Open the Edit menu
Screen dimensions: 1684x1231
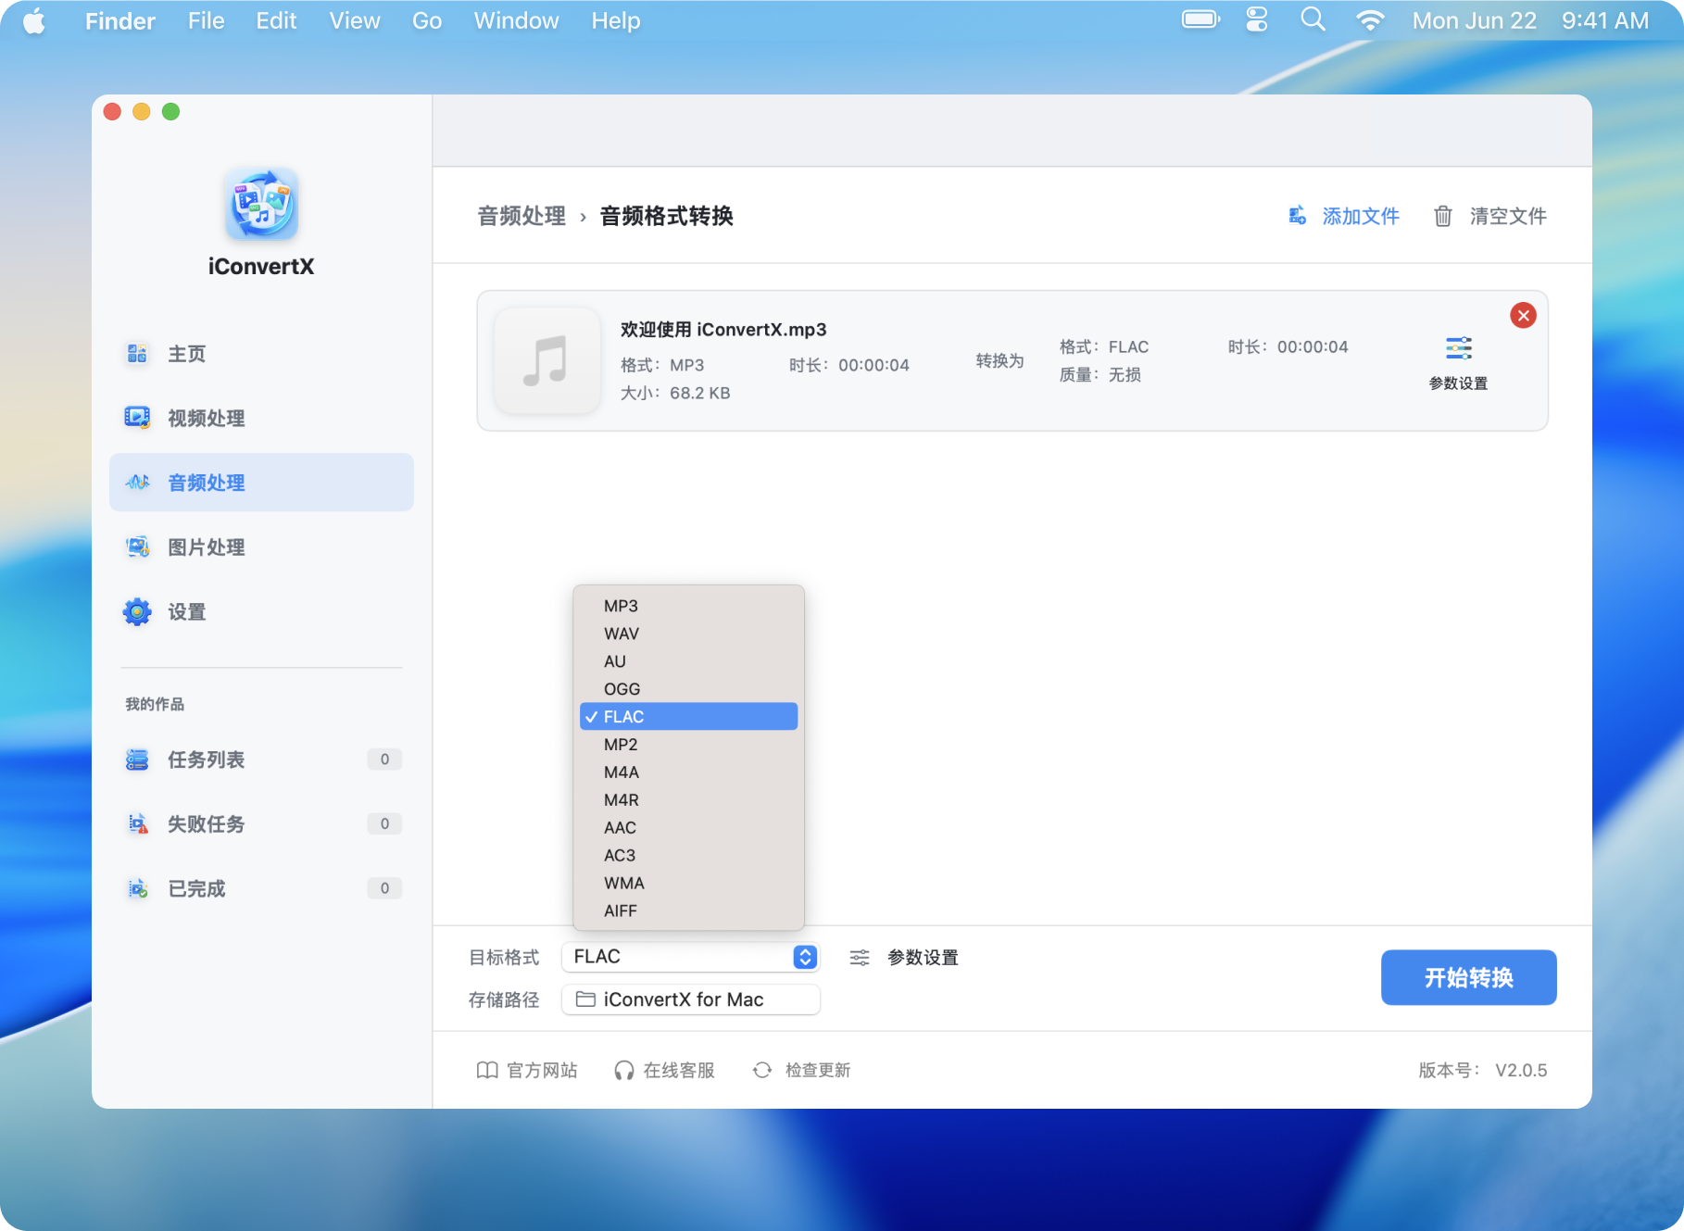coord(276,20)
